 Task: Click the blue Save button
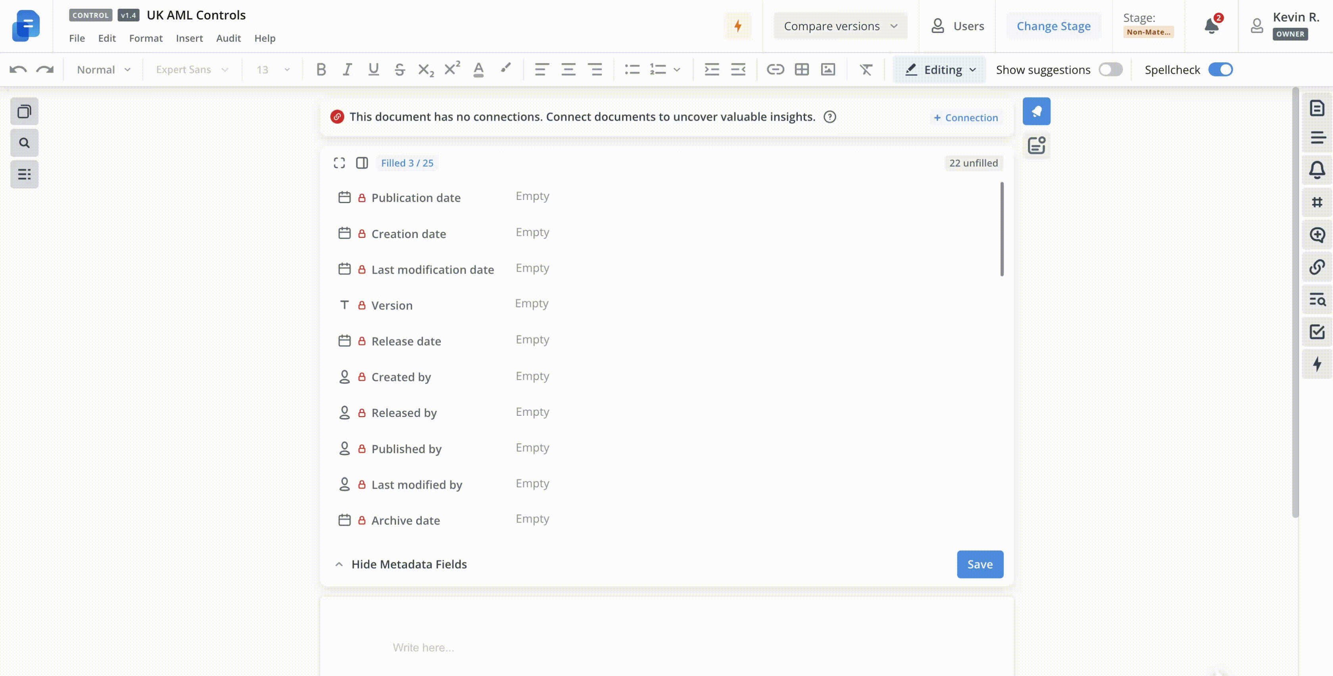[x=980, y=564]
